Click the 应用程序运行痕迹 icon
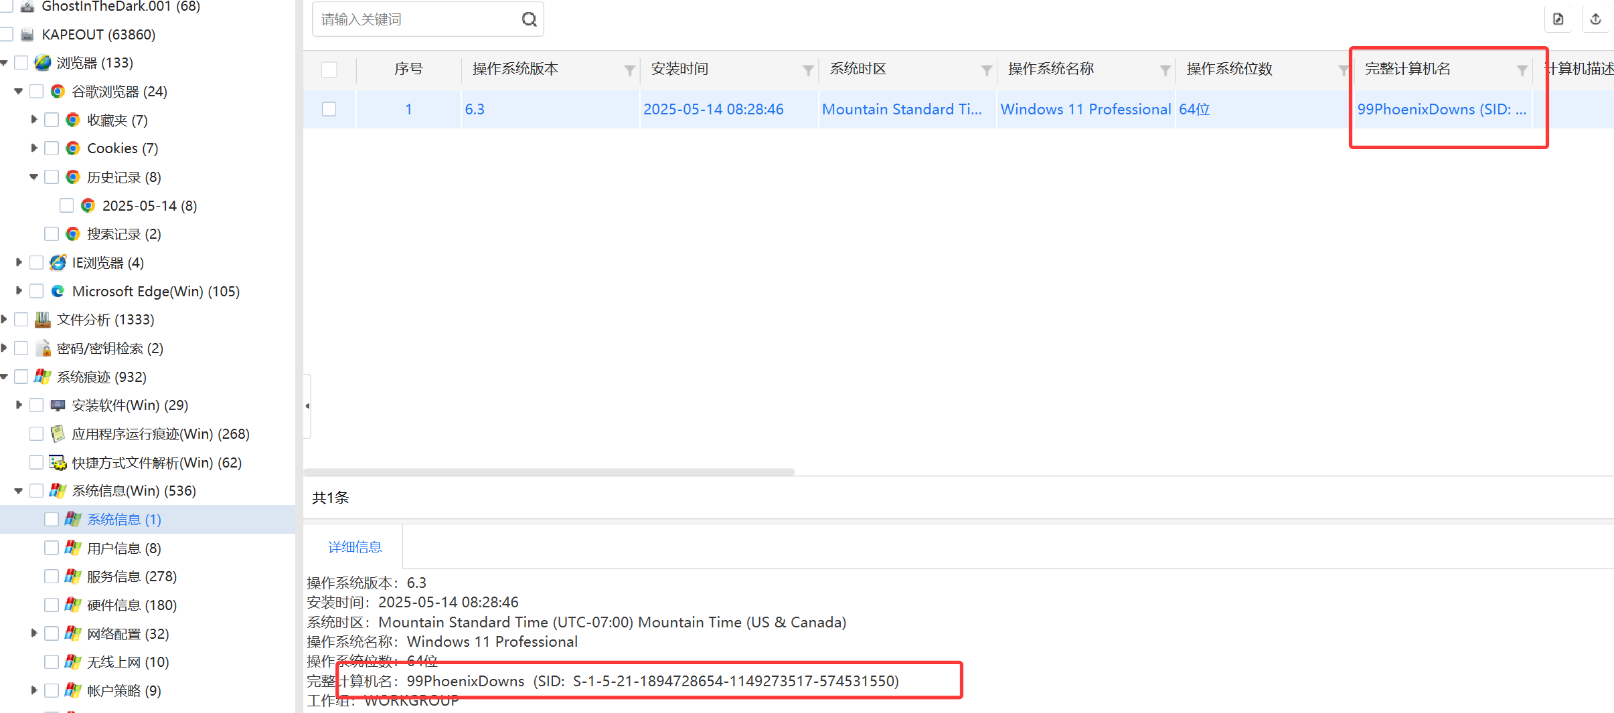The height and width of the screenshot is (713, 1614). 58,434
